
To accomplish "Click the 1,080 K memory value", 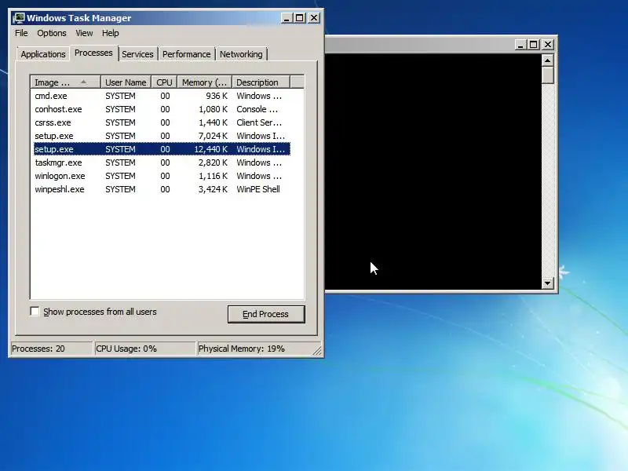I will pyautogui.click(x=213, y=109).
